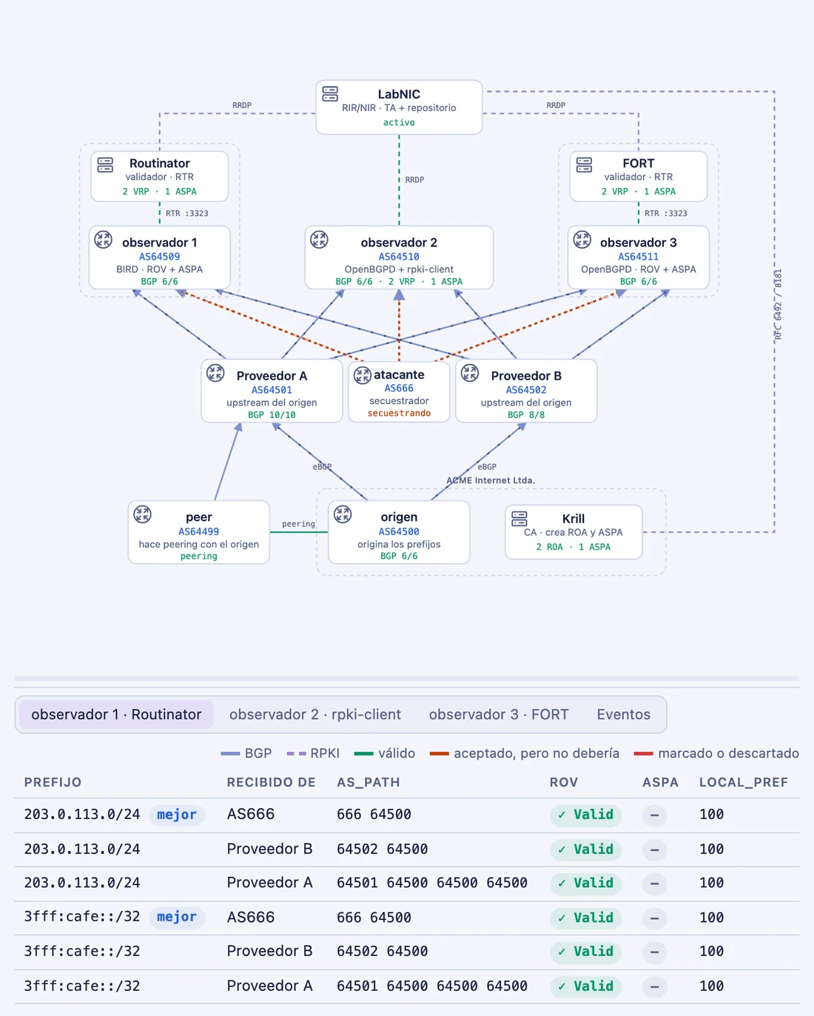
Task: Select the Proveedor A node
Action: coord(272,391)
